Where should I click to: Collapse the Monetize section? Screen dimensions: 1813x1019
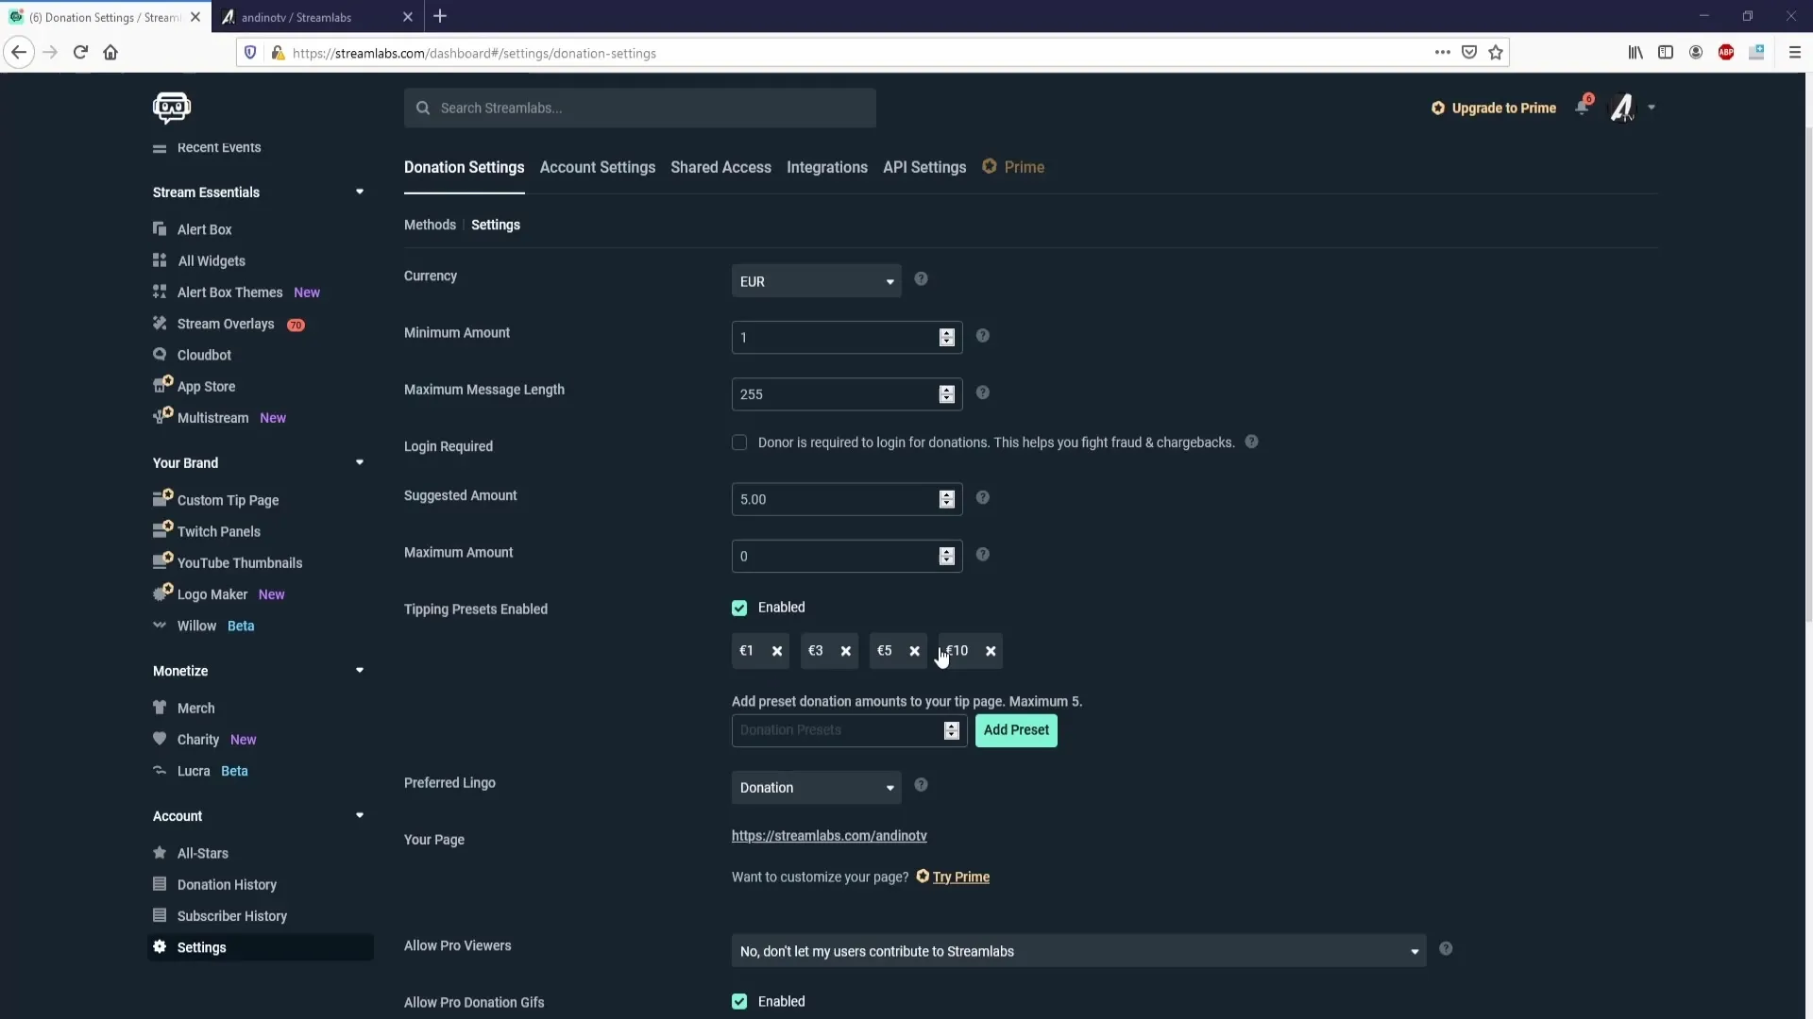(x=360, y=670)
